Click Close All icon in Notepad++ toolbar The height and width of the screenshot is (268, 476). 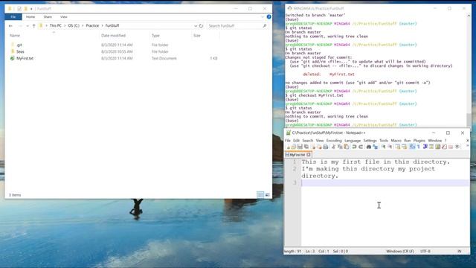coord(320,147)
